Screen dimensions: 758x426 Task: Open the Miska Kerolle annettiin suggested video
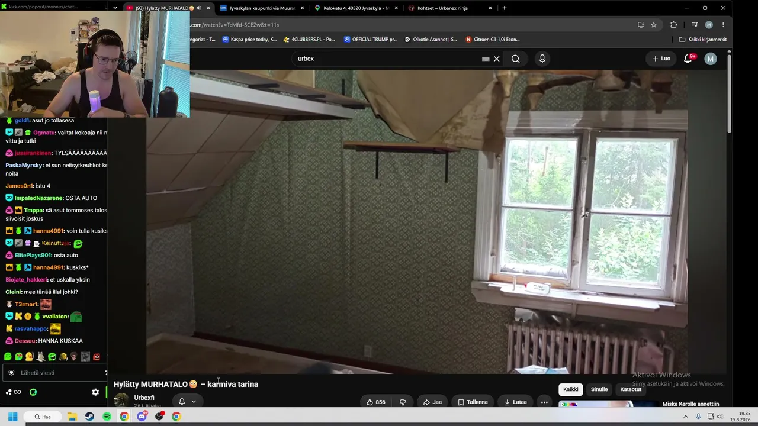(x=690, y=404)
